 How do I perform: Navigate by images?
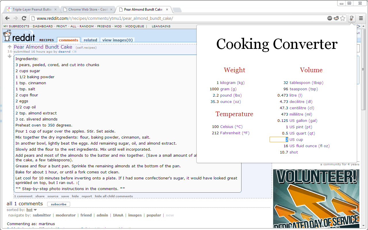(135, 215)
